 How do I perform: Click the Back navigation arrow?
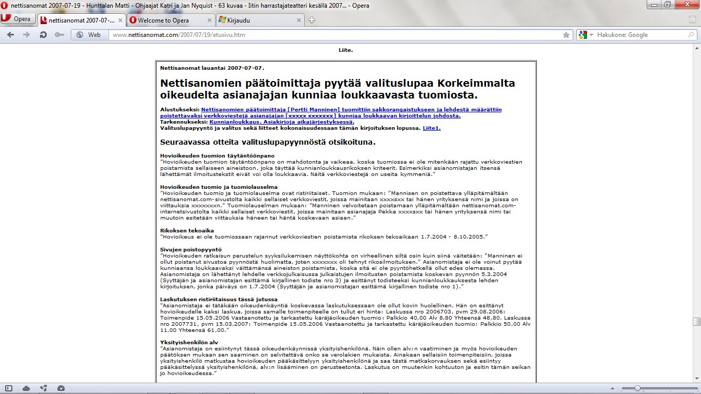tap(10, 35)
